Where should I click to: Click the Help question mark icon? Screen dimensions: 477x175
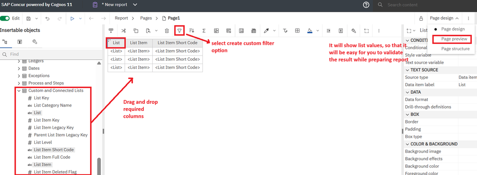pyautogui.click(x=366, y=5)
